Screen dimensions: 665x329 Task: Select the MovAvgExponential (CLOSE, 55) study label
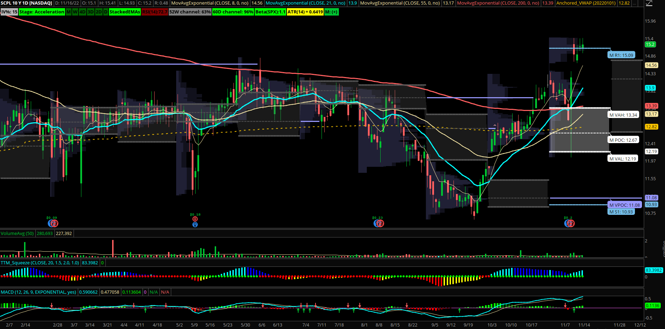(400, 3)
